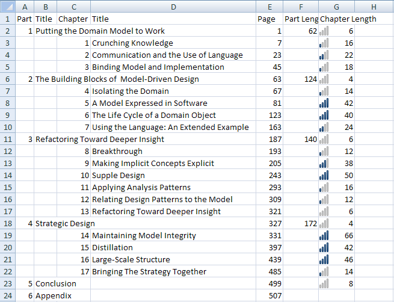Click bar icon in Distillation row
This screenshot has height=302, width=394.
[x=324, y=247]
